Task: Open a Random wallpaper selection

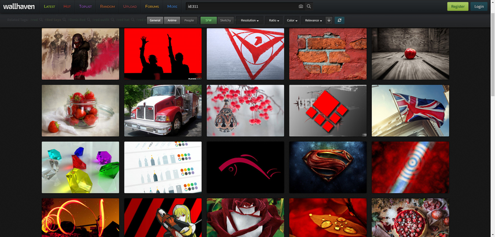Action: 107,6
